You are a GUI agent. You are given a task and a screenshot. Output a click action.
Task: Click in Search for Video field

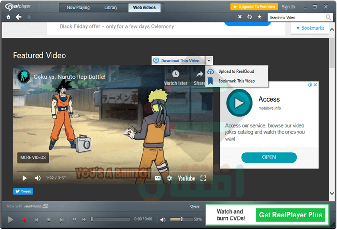[x=297, y=17]
